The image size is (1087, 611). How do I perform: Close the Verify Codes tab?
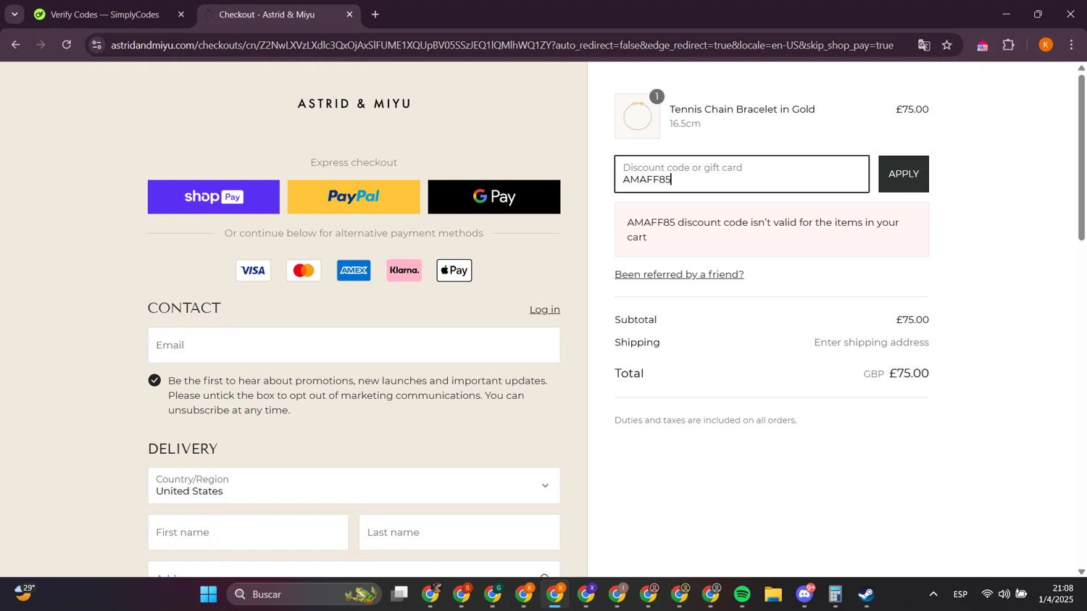pyautogui.click(x=181, y=14)
